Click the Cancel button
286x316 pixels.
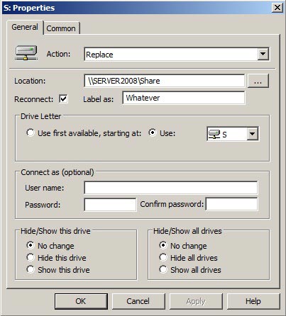tap(138, 301)
